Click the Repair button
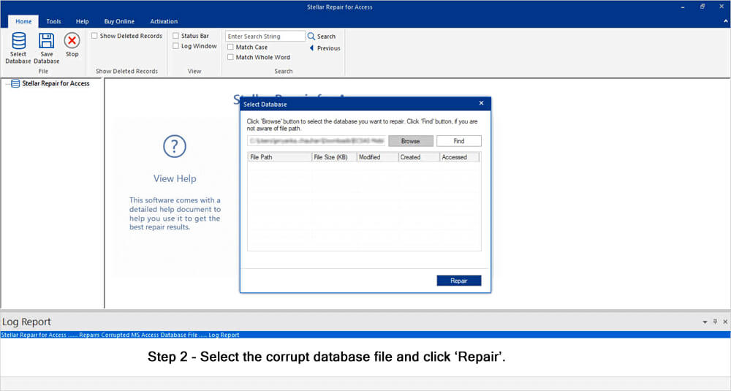731x391 pixels. tap(459, 281)
